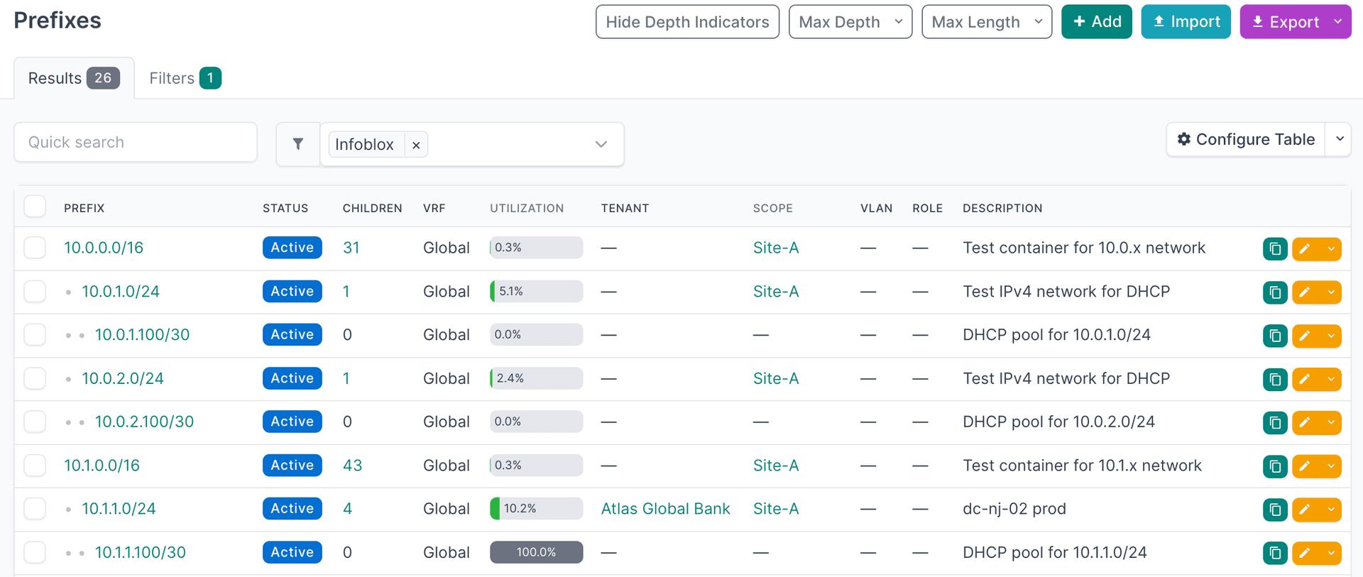
Task: Open the Configure Table dropdown arrow
Action: (x=1340, y=139)
